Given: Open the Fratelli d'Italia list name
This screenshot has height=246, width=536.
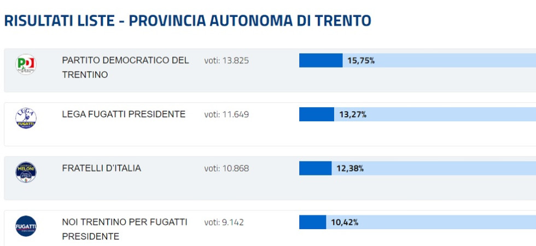Looking at the screenshot, I should point(102,168).
